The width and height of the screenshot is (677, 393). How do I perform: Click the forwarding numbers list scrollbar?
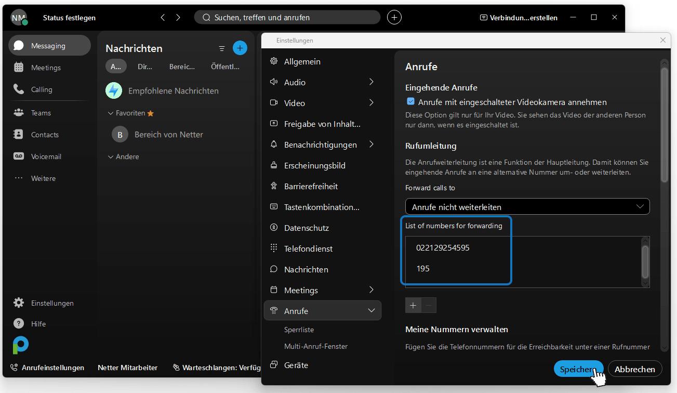tap(645, 262)
